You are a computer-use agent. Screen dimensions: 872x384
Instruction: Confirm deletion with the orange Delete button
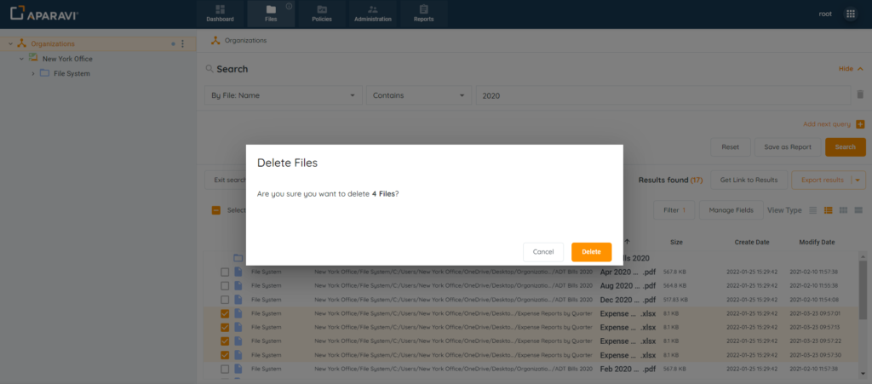tap(591, 252)
